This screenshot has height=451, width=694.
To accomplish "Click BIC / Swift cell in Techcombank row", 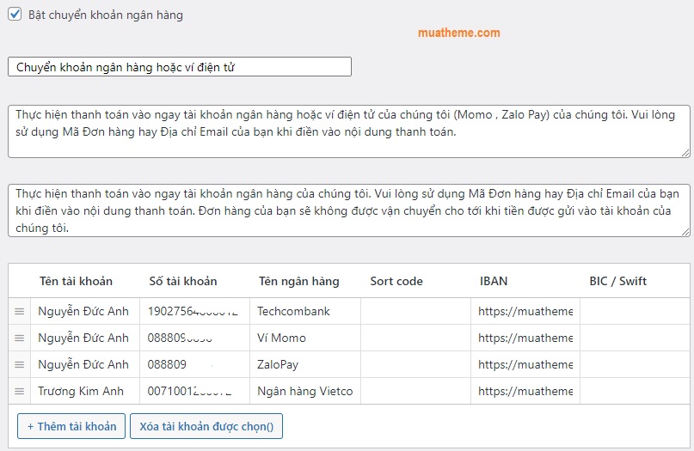I will pyautogui.click(x=634, y=312).
